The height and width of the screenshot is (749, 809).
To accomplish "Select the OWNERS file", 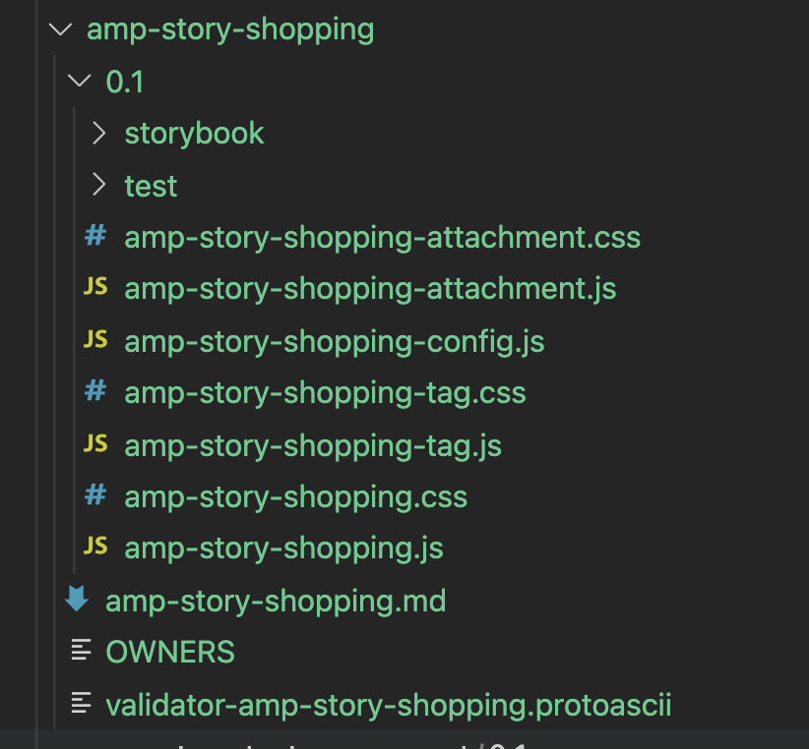I will 169,651.
